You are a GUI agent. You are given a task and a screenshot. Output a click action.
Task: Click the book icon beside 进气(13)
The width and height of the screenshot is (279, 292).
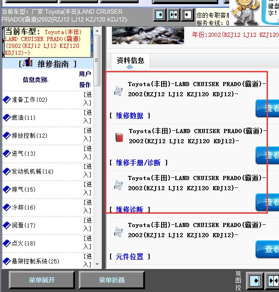tap(7, 154)
